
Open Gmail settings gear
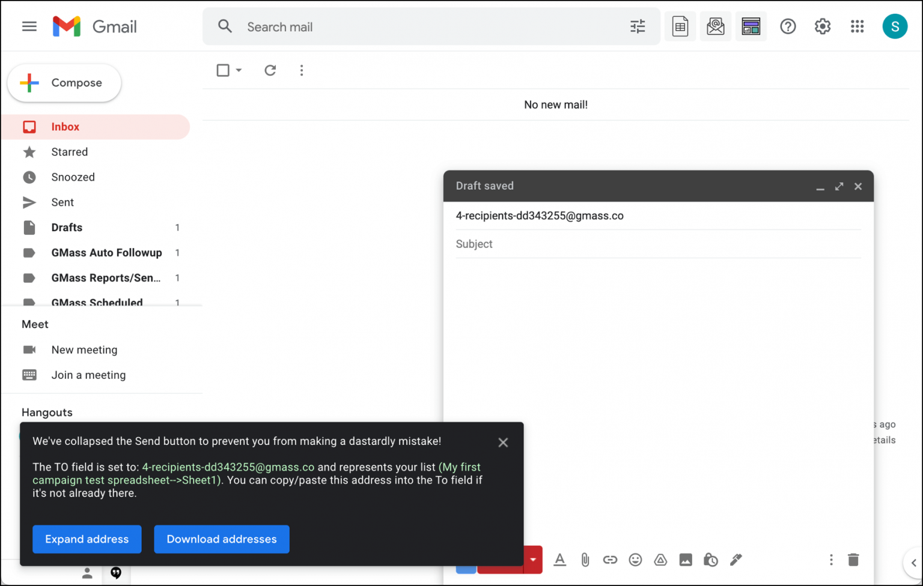point(822,26)
